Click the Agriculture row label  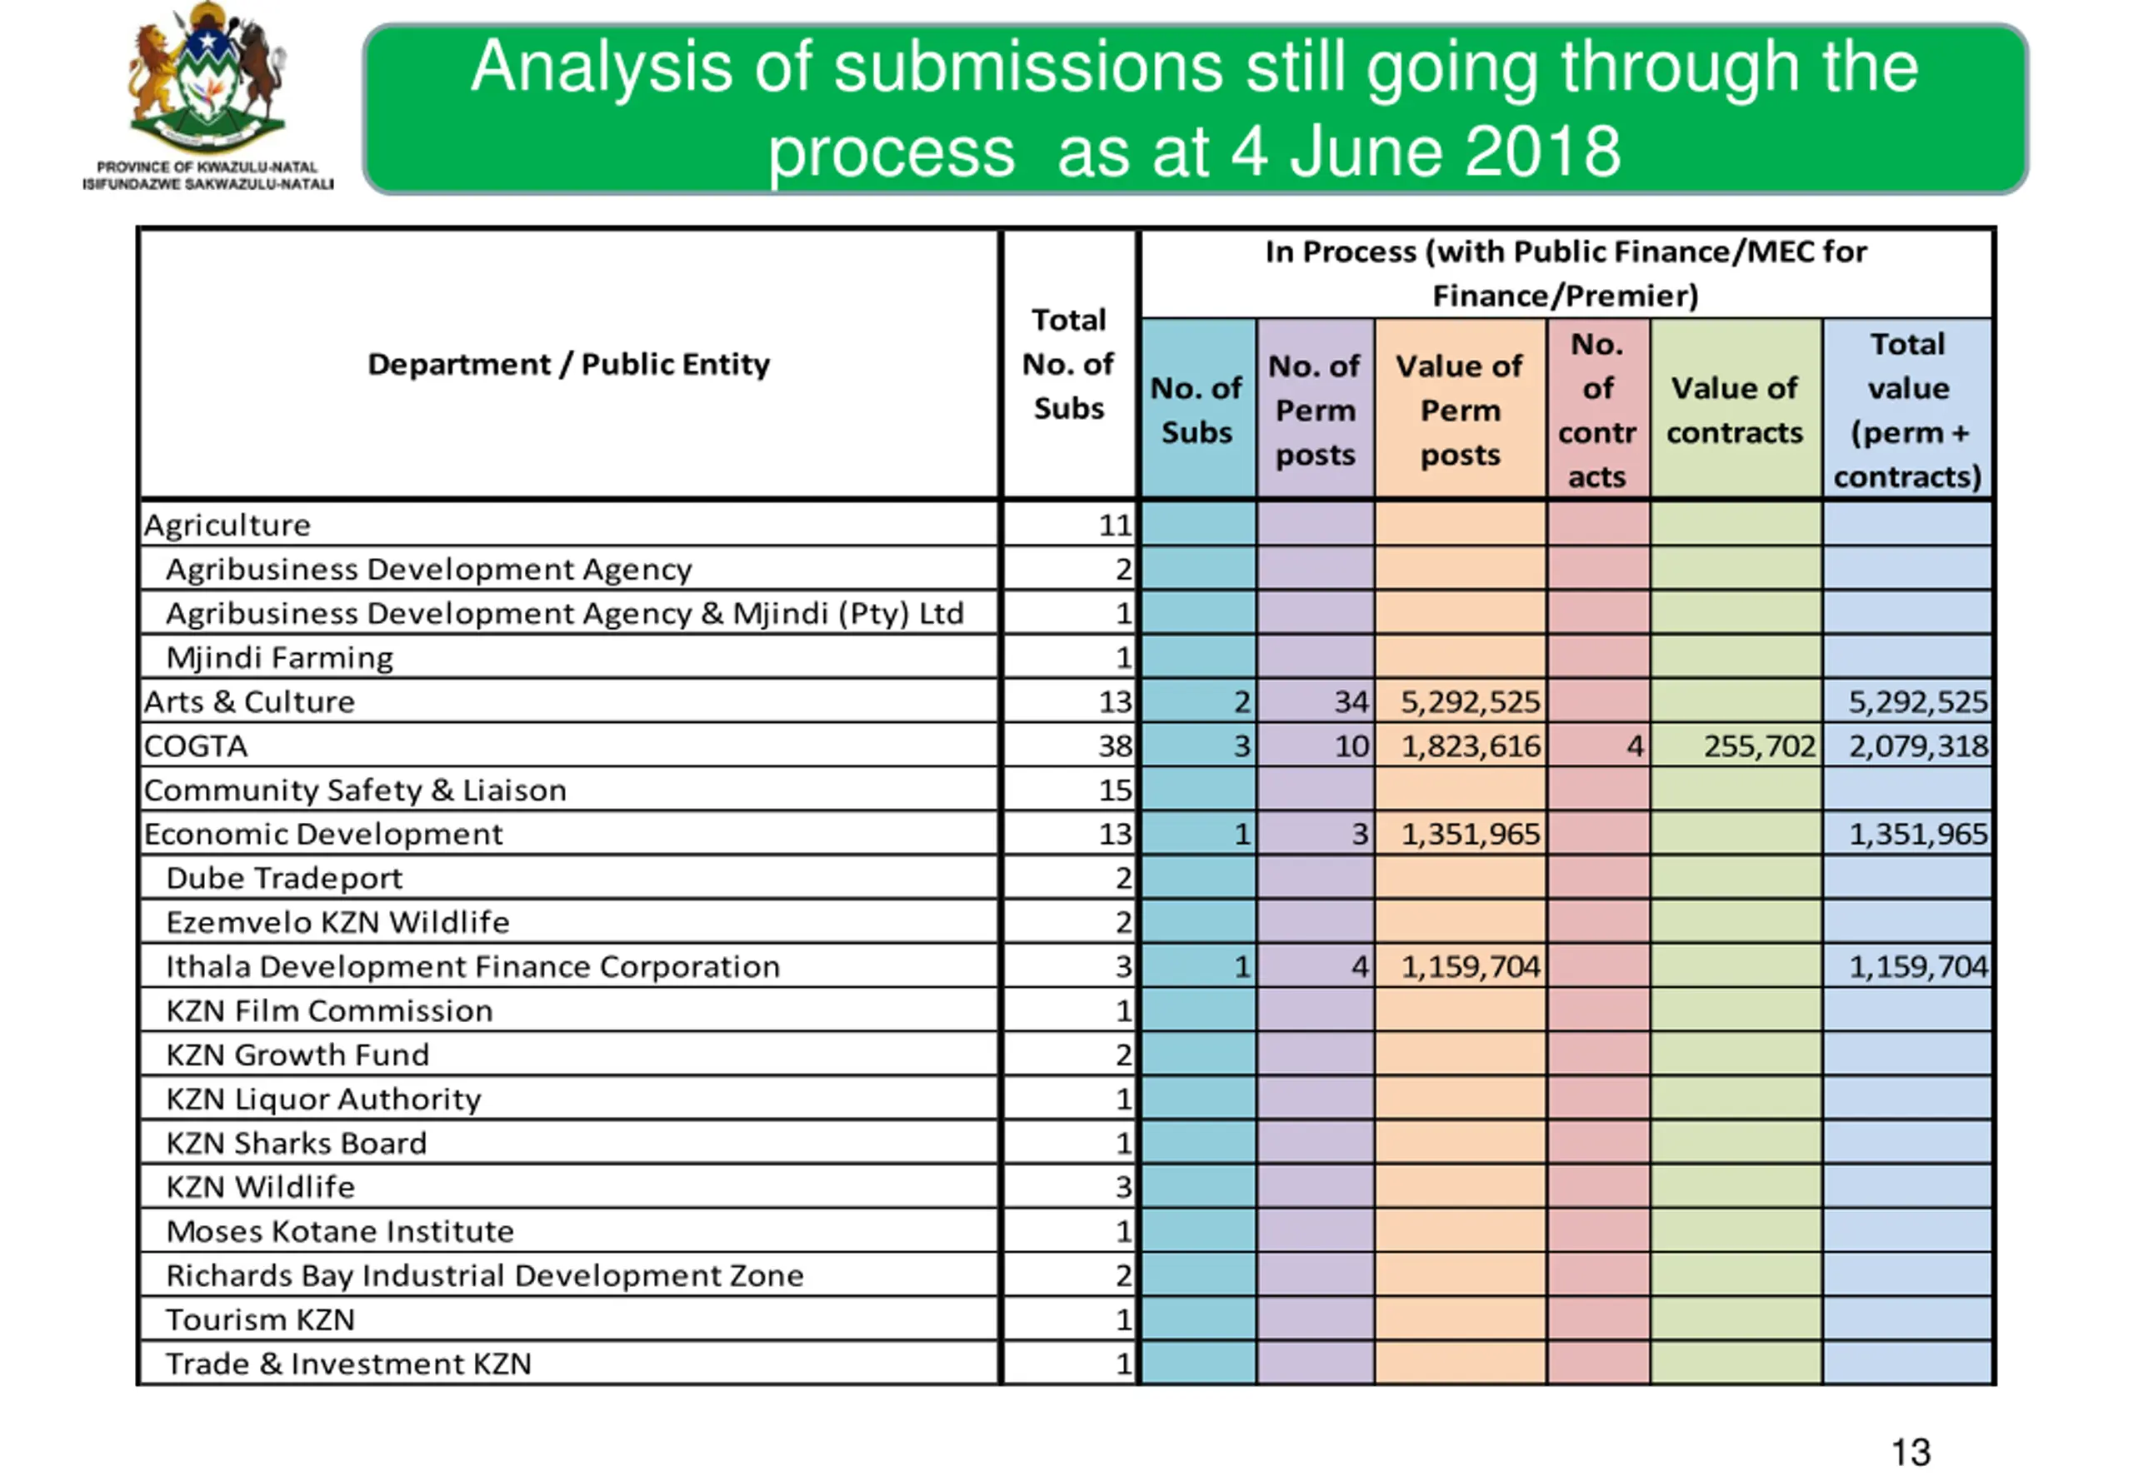pyautogui.click(x=227, y=525)
